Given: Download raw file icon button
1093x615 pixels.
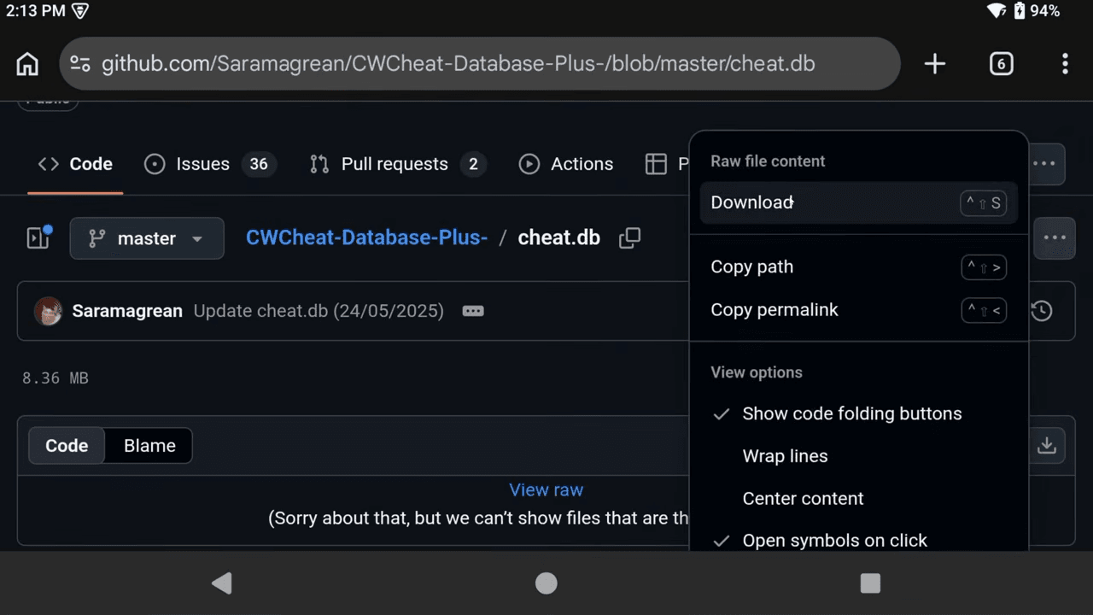Looking at the screenshot, I should [1047, 446].
